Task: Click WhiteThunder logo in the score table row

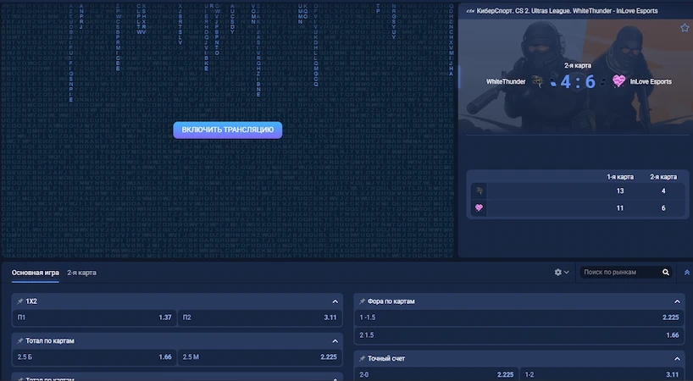Action: [480, 190]
